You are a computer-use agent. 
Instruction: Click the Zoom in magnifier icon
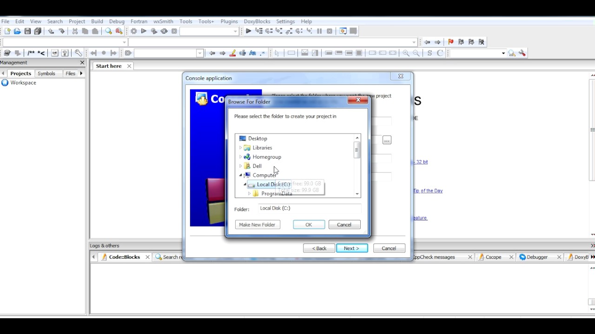(406, 53)
